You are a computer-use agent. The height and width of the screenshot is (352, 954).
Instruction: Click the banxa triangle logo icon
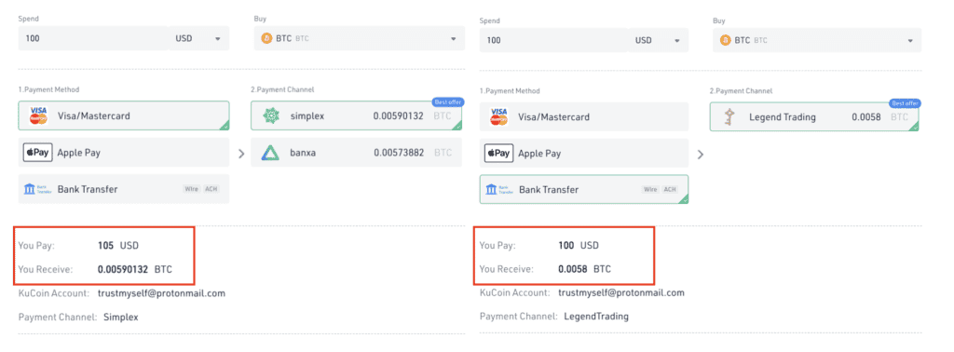point(271,153)
